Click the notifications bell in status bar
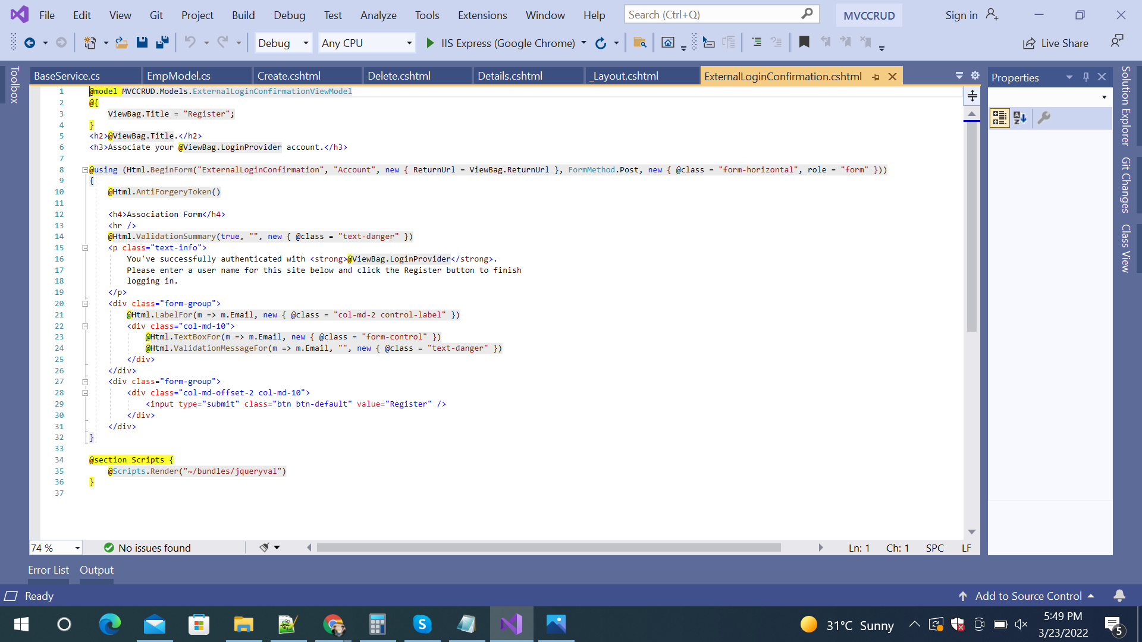Screen dimensions: 1142x642 tap(1119, 596)
